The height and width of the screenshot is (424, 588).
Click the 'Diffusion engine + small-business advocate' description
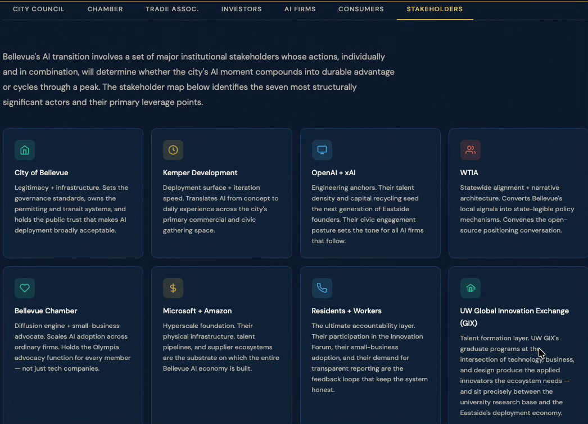coord(73,347)
